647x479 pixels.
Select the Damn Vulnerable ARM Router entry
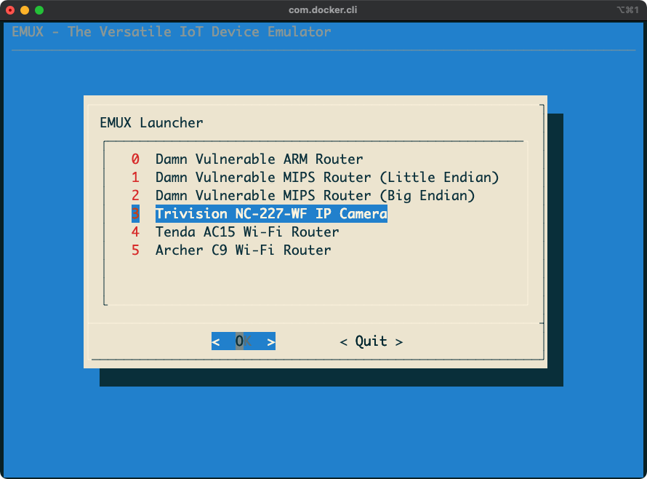point(258,159)
